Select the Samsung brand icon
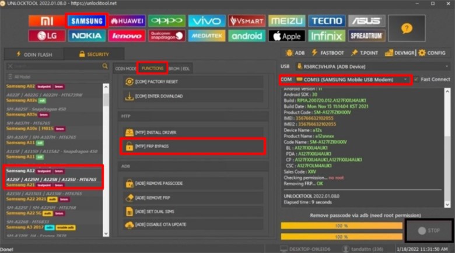Image resolution: width=455 pixels, height=253 pixels. (x=87, y=21)
